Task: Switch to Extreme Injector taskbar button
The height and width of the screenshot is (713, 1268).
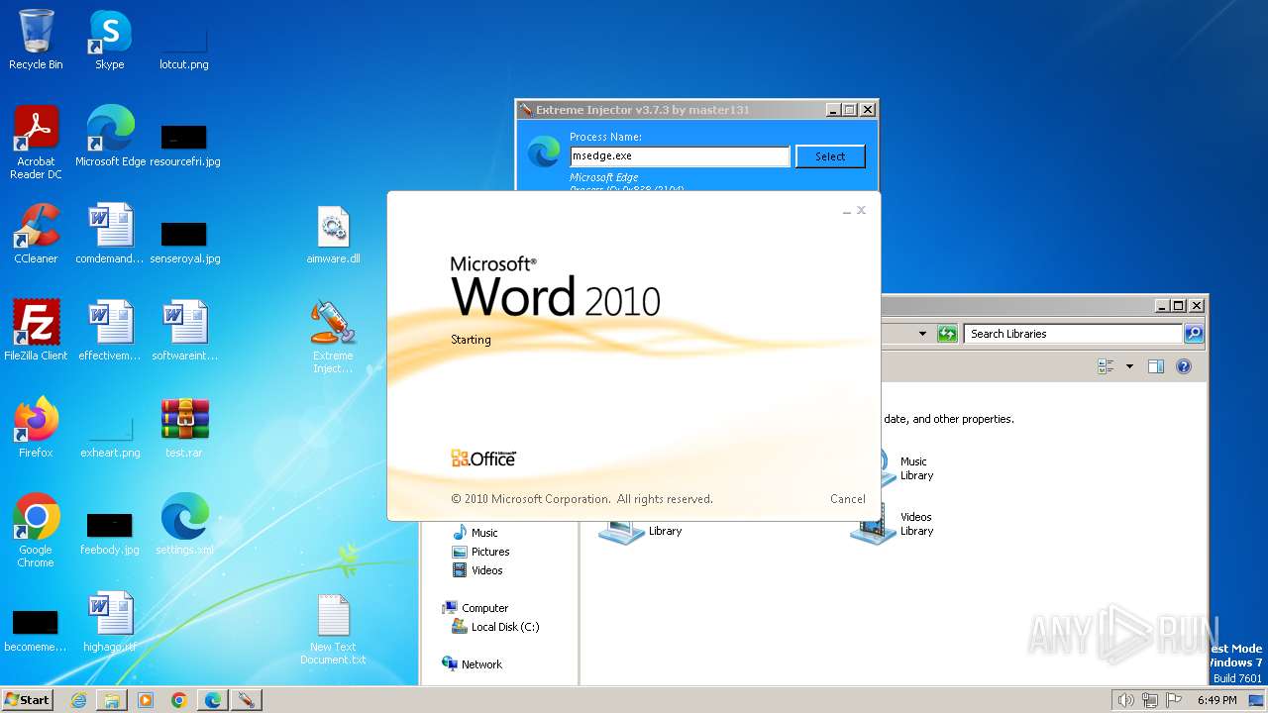Action: coord(246,700)
